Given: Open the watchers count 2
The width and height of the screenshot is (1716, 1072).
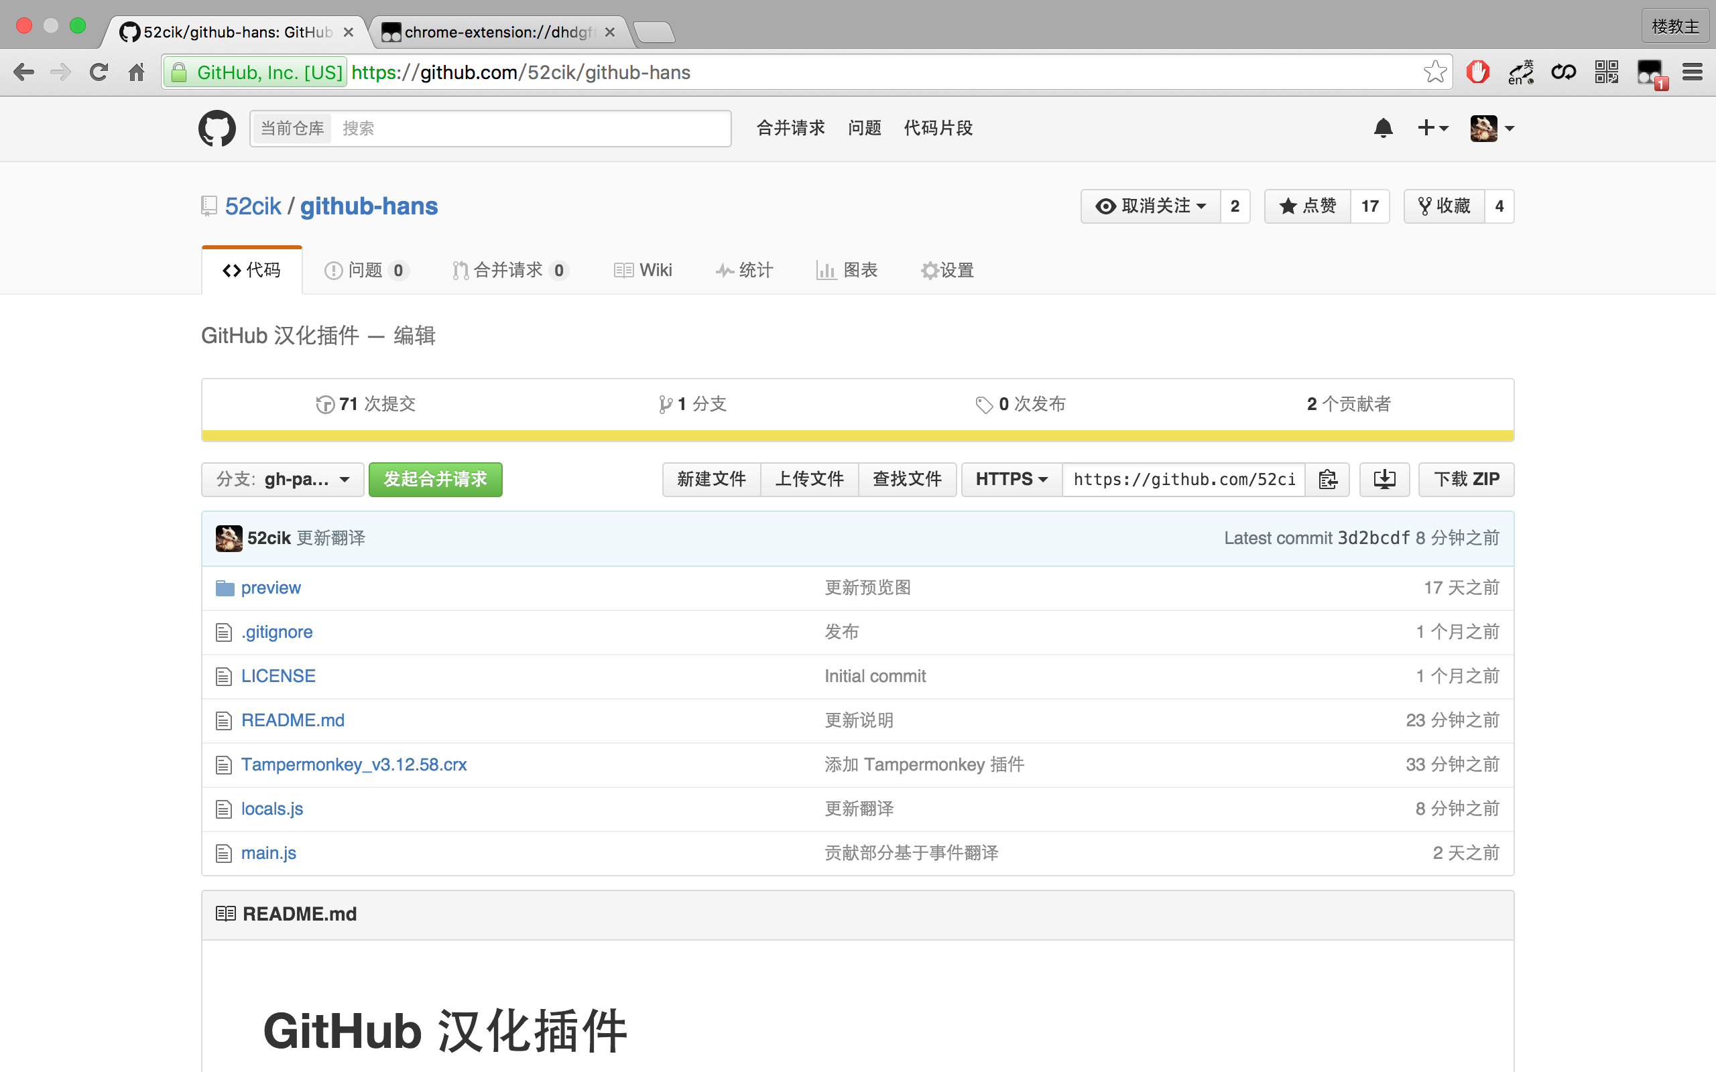Looking at the screenshot, I should [x=1235, y=206].
